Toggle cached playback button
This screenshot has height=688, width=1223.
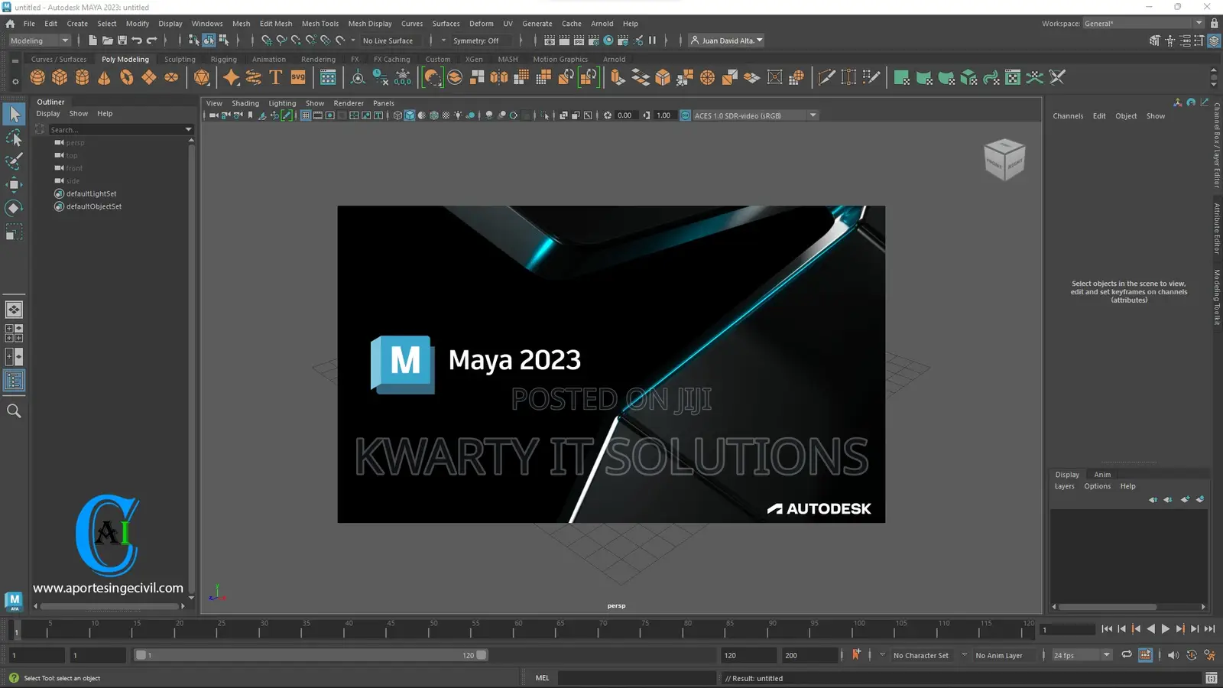point(1145,655)
